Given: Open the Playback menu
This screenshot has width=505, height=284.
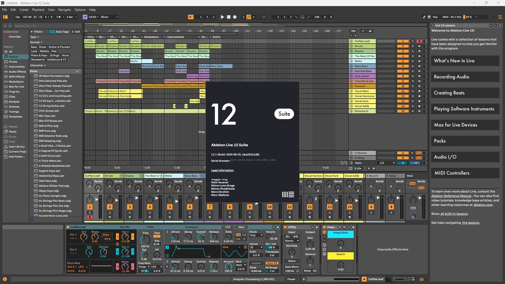Looking at the screenshot, I should click(x=38, y=10).
